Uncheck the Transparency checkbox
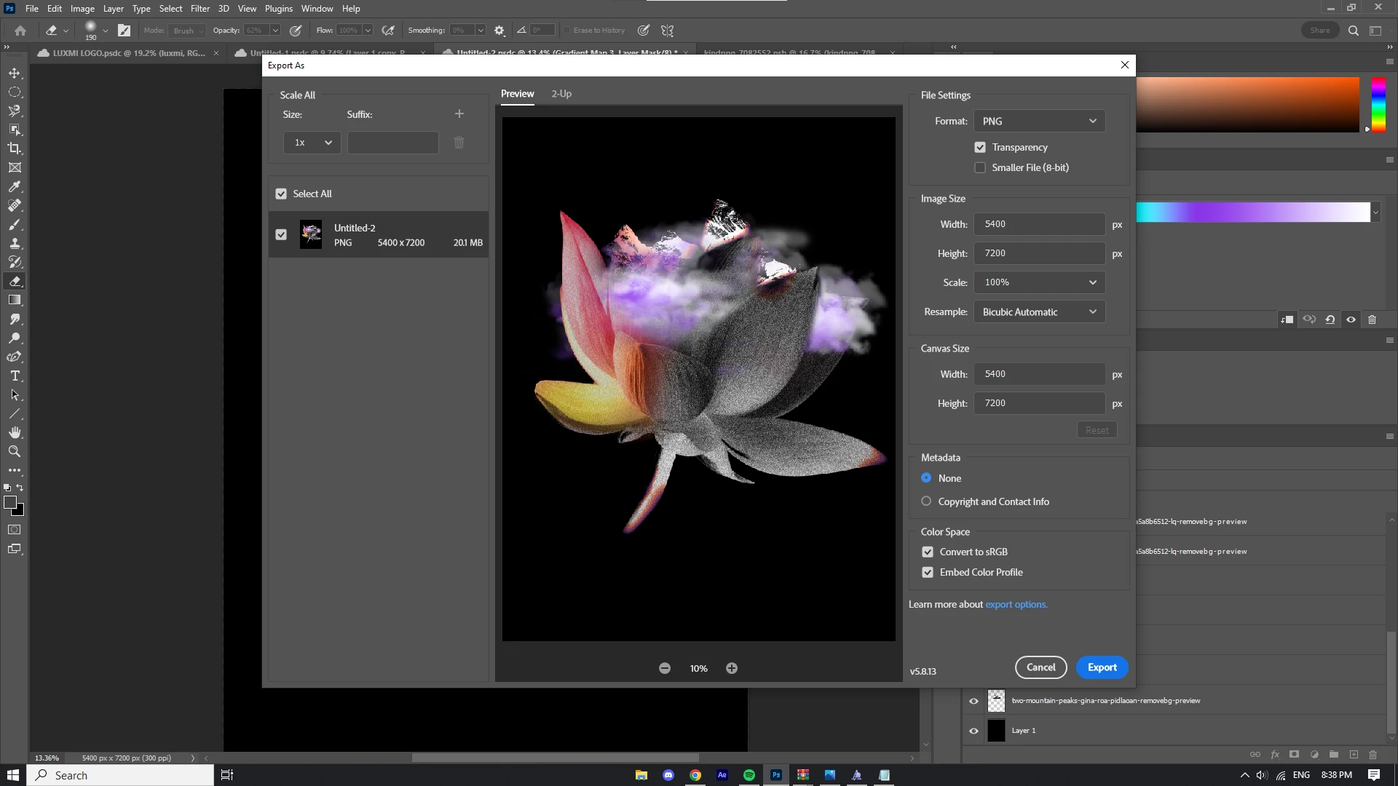 point(980,147)
